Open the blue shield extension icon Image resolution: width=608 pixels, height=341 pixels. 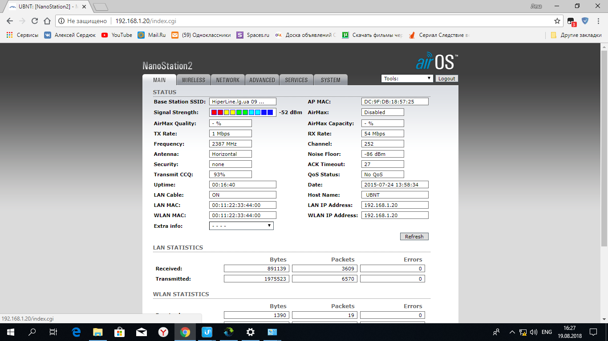(585, 21)
